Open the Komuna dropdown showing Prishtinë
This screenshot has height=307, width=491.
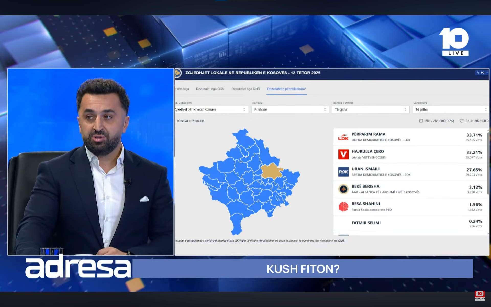click(290, 109)
